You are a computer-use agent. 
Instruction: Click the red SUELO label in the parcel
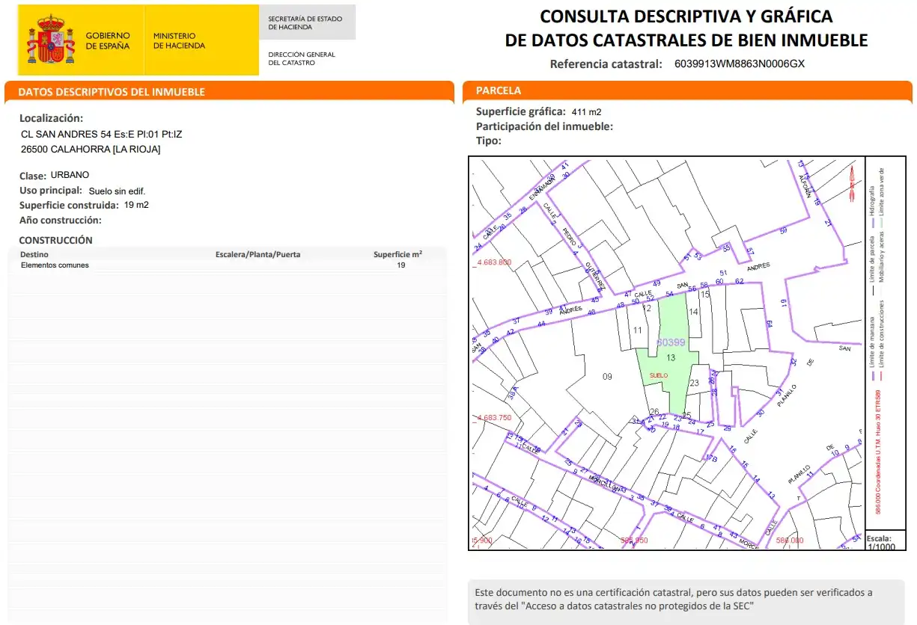(x=659, y=375)
